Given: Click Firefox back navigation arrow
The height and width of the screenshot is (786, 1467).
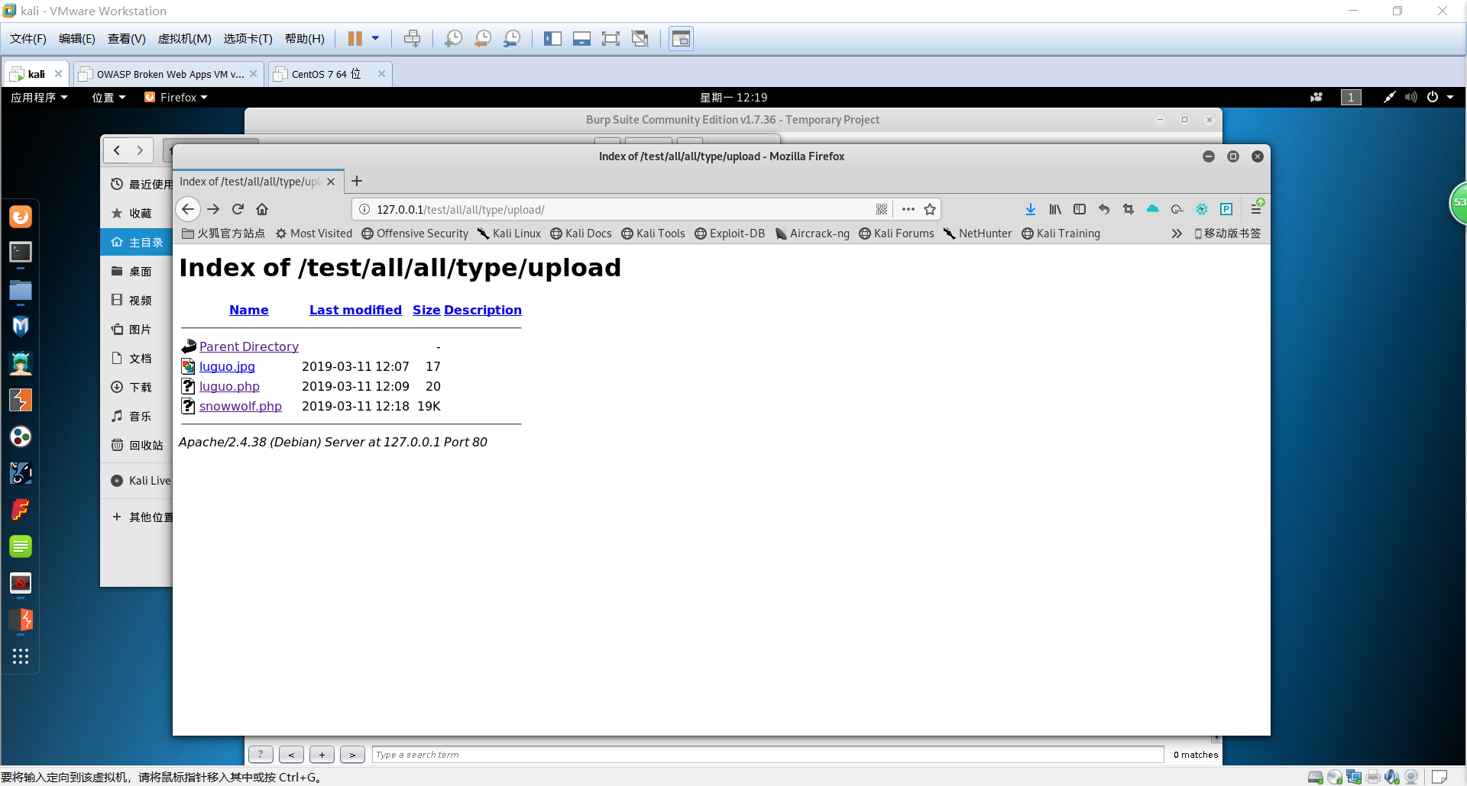Looking at the screenshot, I should [188, 209].
